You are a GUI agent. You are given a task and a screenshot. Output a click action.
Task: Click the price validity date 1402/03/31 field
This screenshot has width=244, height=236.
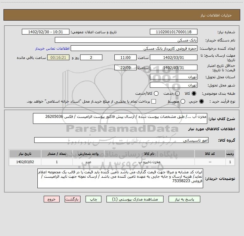click(174, 67)
